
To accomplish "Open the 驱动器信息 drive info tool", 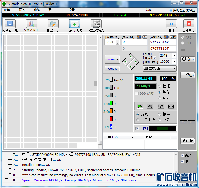I will click(x=10, y=24).
